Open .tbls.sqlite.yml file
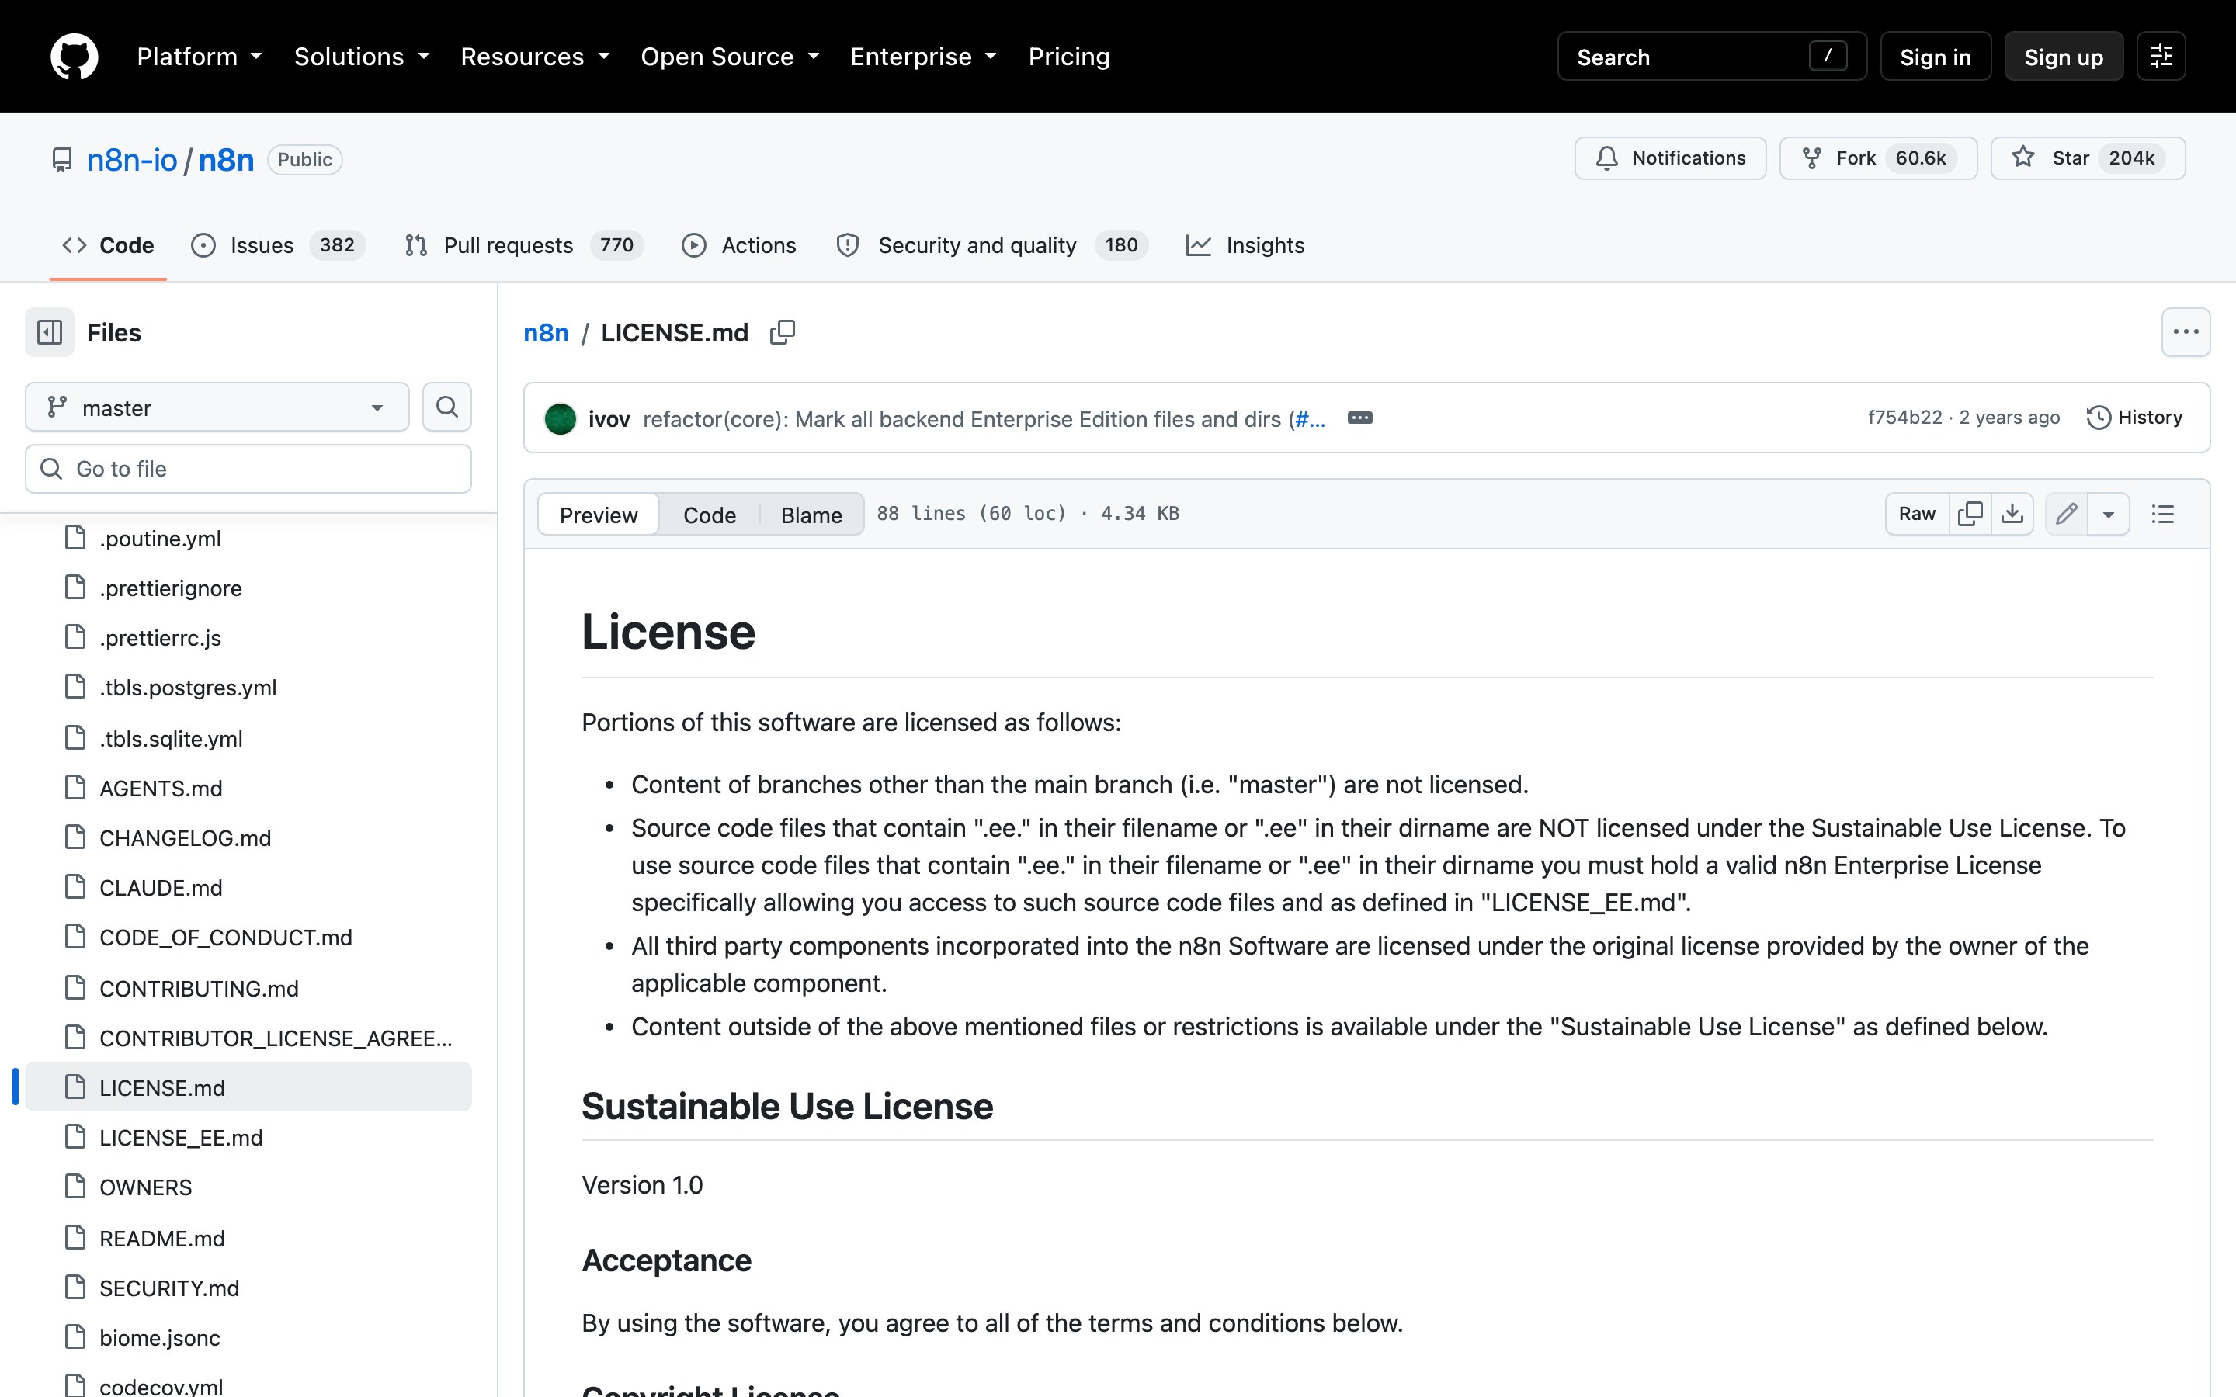Image resolution: width=2236 pixels, height=1397 pixels. pos(248,738)
